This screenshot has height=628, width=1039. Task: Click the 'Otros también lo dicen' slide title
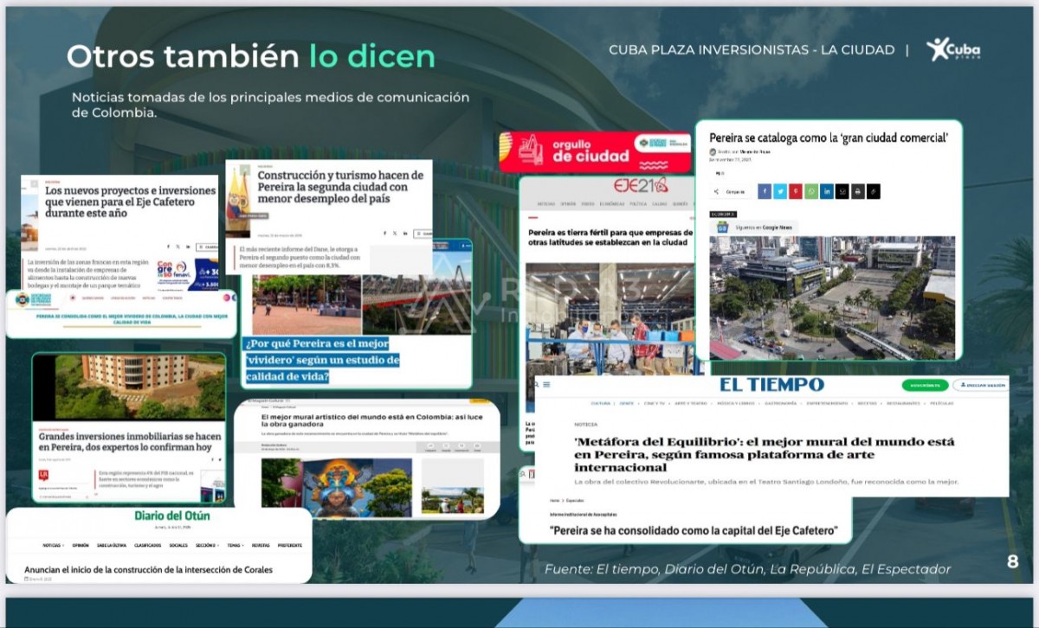tap(251, 56)
